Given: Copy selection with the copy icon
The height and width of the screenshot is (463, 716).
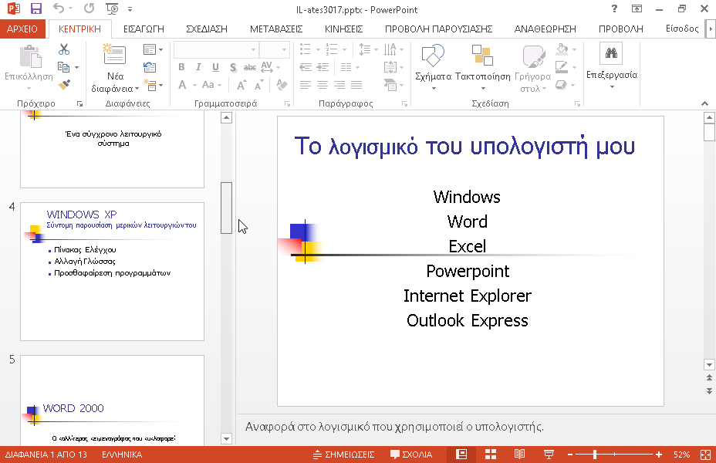Looking at the screenshot, I should 64,67.
